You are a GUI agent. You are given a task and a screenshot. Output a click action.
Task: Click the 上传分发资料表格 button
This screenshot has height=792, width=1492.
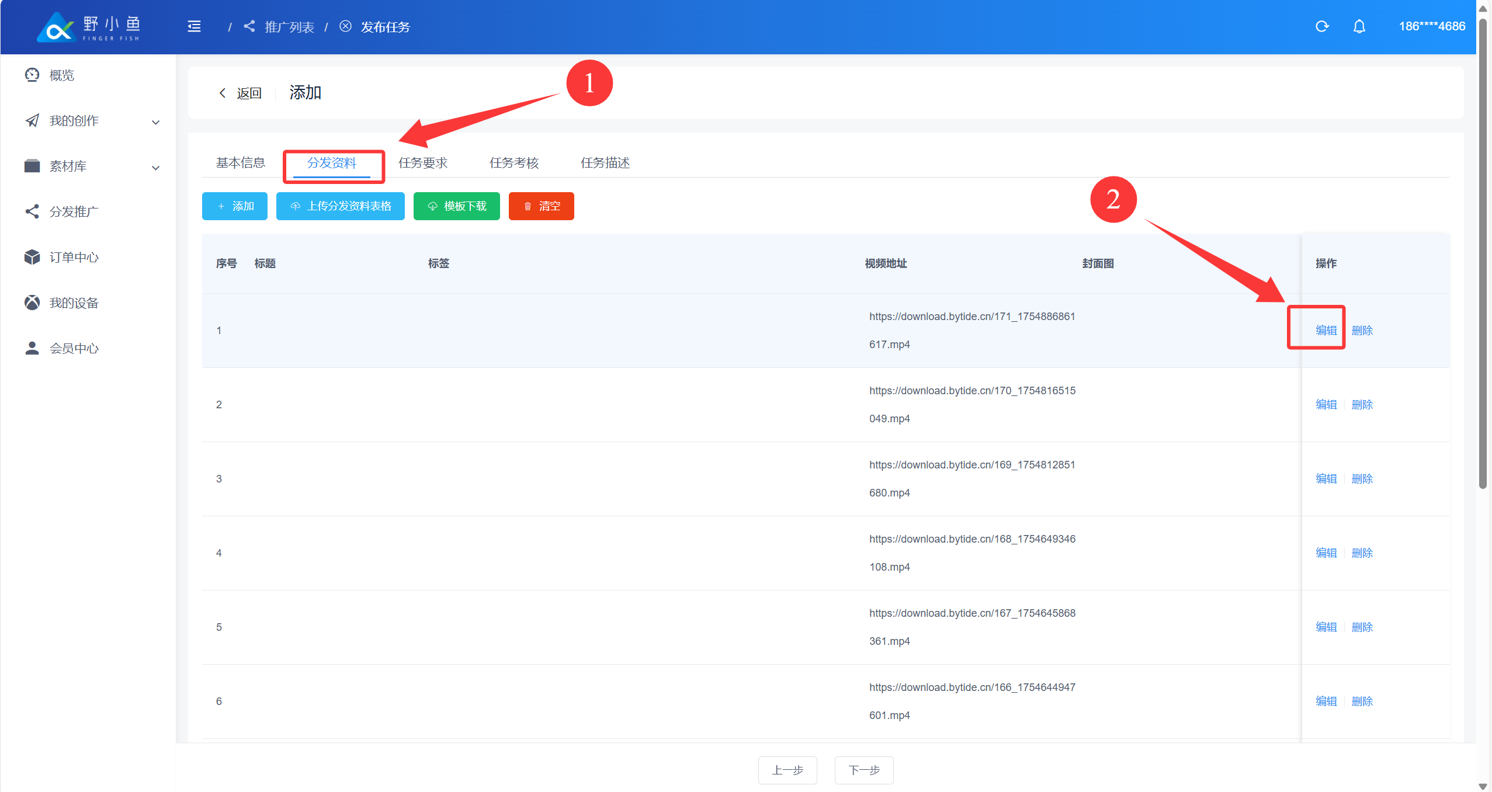(x=340, y=206)
